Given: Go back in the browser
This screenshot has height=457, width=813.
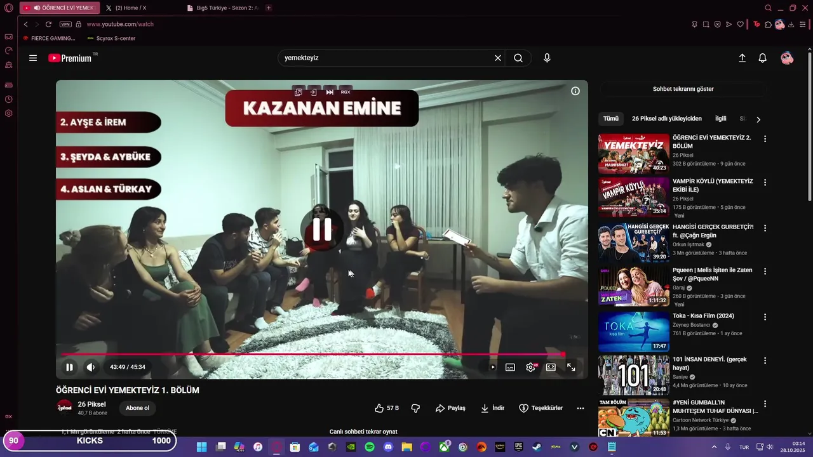Looking at the screenshot, I should click(26, 24).
